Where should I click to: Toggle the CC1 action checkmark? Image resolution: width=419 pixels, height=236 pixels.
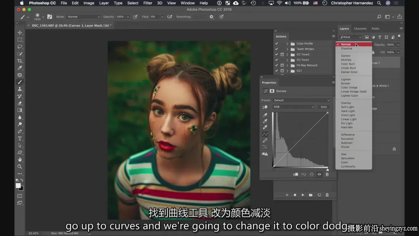pyautogui.click(x=277, y=71)
